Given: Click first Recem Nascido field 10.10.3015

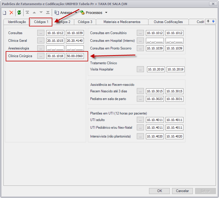Looking at the screenshot, I should pyautogui.click(x=155, y=91).
